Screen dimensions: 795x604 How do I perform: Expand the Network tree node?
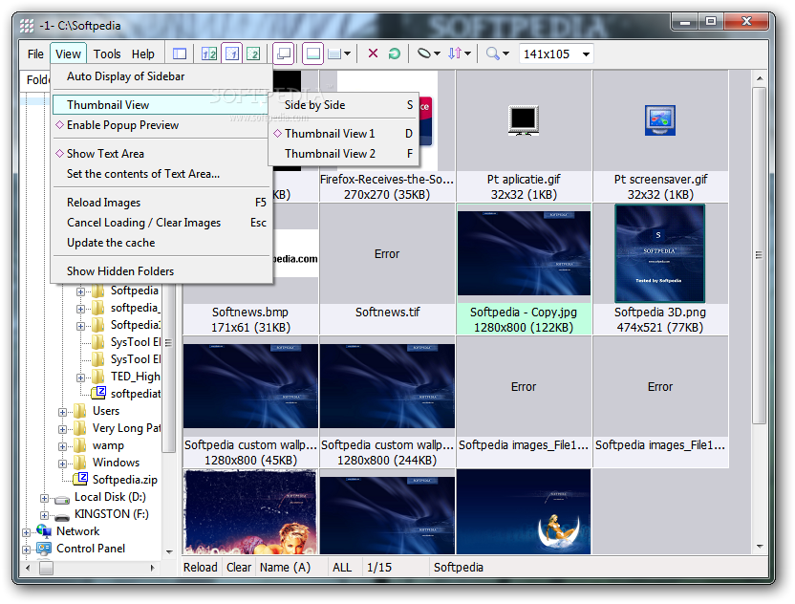[26, 532]
